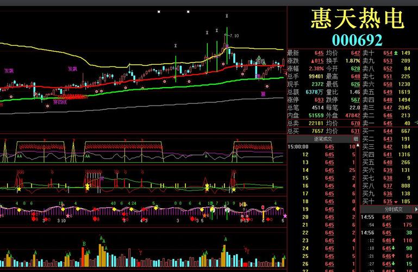
Task: Click 涨幅 value 2.38%
Action: (x=316, y=69)
